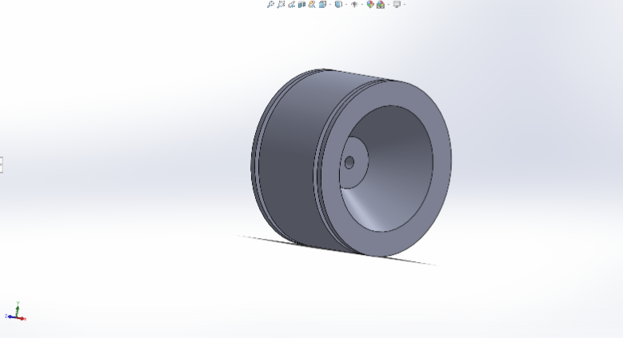Click the View Settings monitor icon
Viewport: 623px width, 338px height.
396,4
